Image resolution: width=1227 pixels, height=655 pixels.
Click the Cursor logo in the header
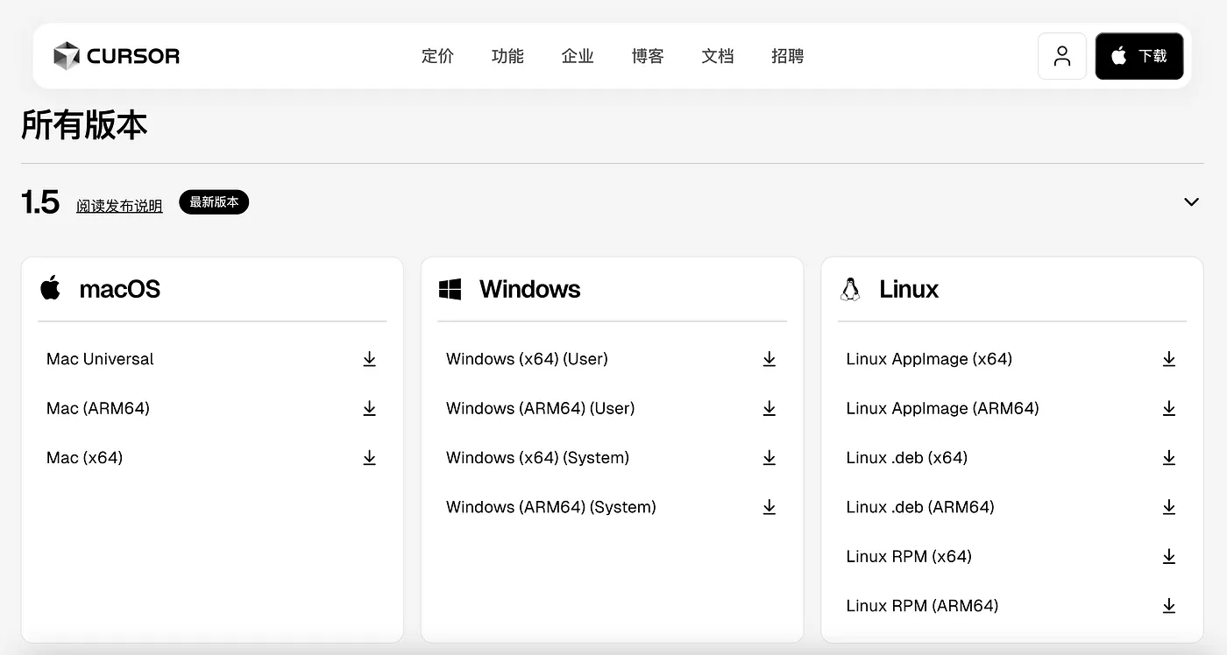click(116, 56)
